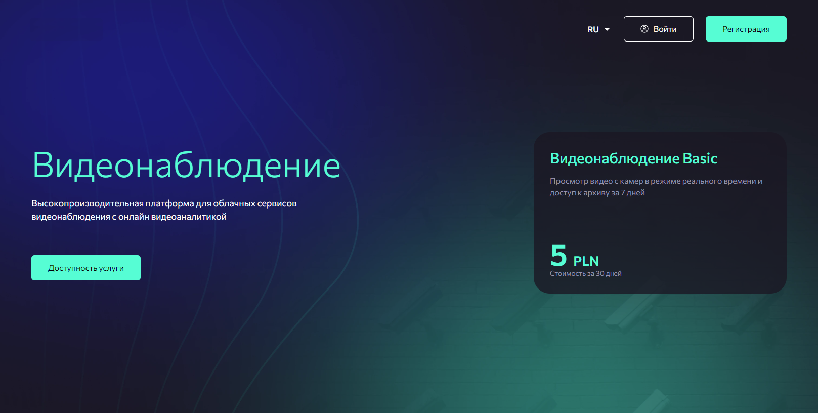Click the word Basic in the card title
Image resolution: width=818 pixels, height=413 pixels.
tap(700, 159)
